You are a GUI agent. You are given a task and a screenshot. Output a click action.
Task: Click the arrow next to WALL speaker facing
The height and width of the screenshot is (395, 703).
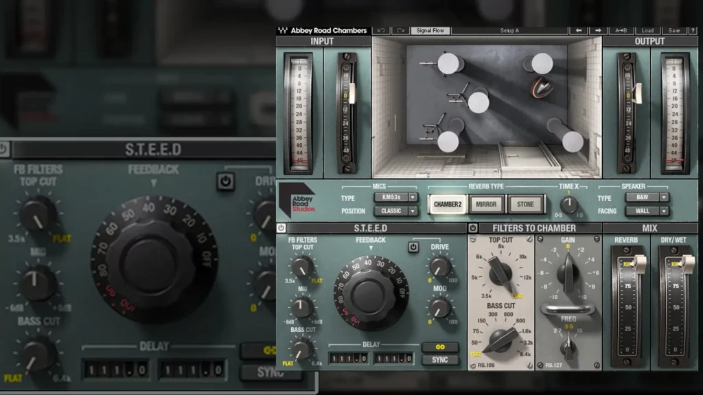[664, 211]
